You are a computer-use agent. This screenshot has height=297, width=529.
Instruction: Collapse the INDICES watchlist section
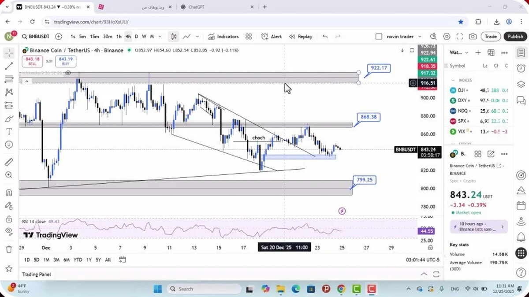tap(453, 80)
